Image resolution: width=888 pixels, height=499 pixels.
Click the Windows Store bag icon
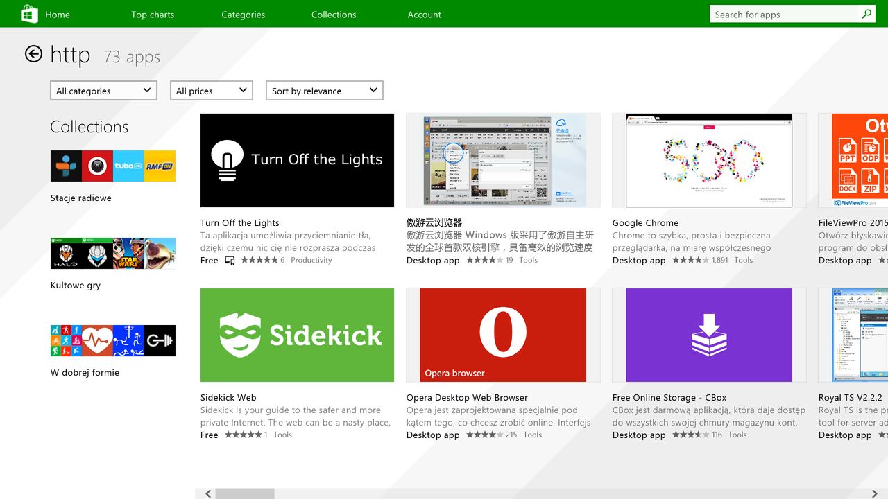(29, 14)
